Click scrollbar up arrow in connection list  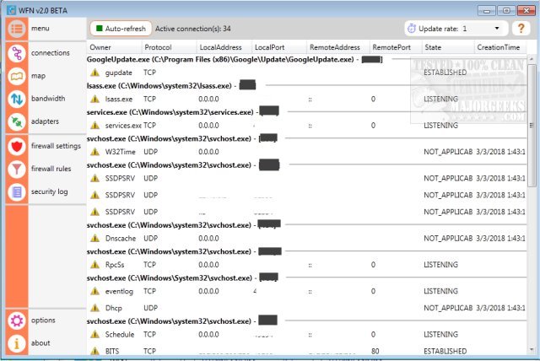(x=532, y=59)
